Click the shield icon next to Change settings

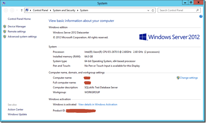pos(178,78)
